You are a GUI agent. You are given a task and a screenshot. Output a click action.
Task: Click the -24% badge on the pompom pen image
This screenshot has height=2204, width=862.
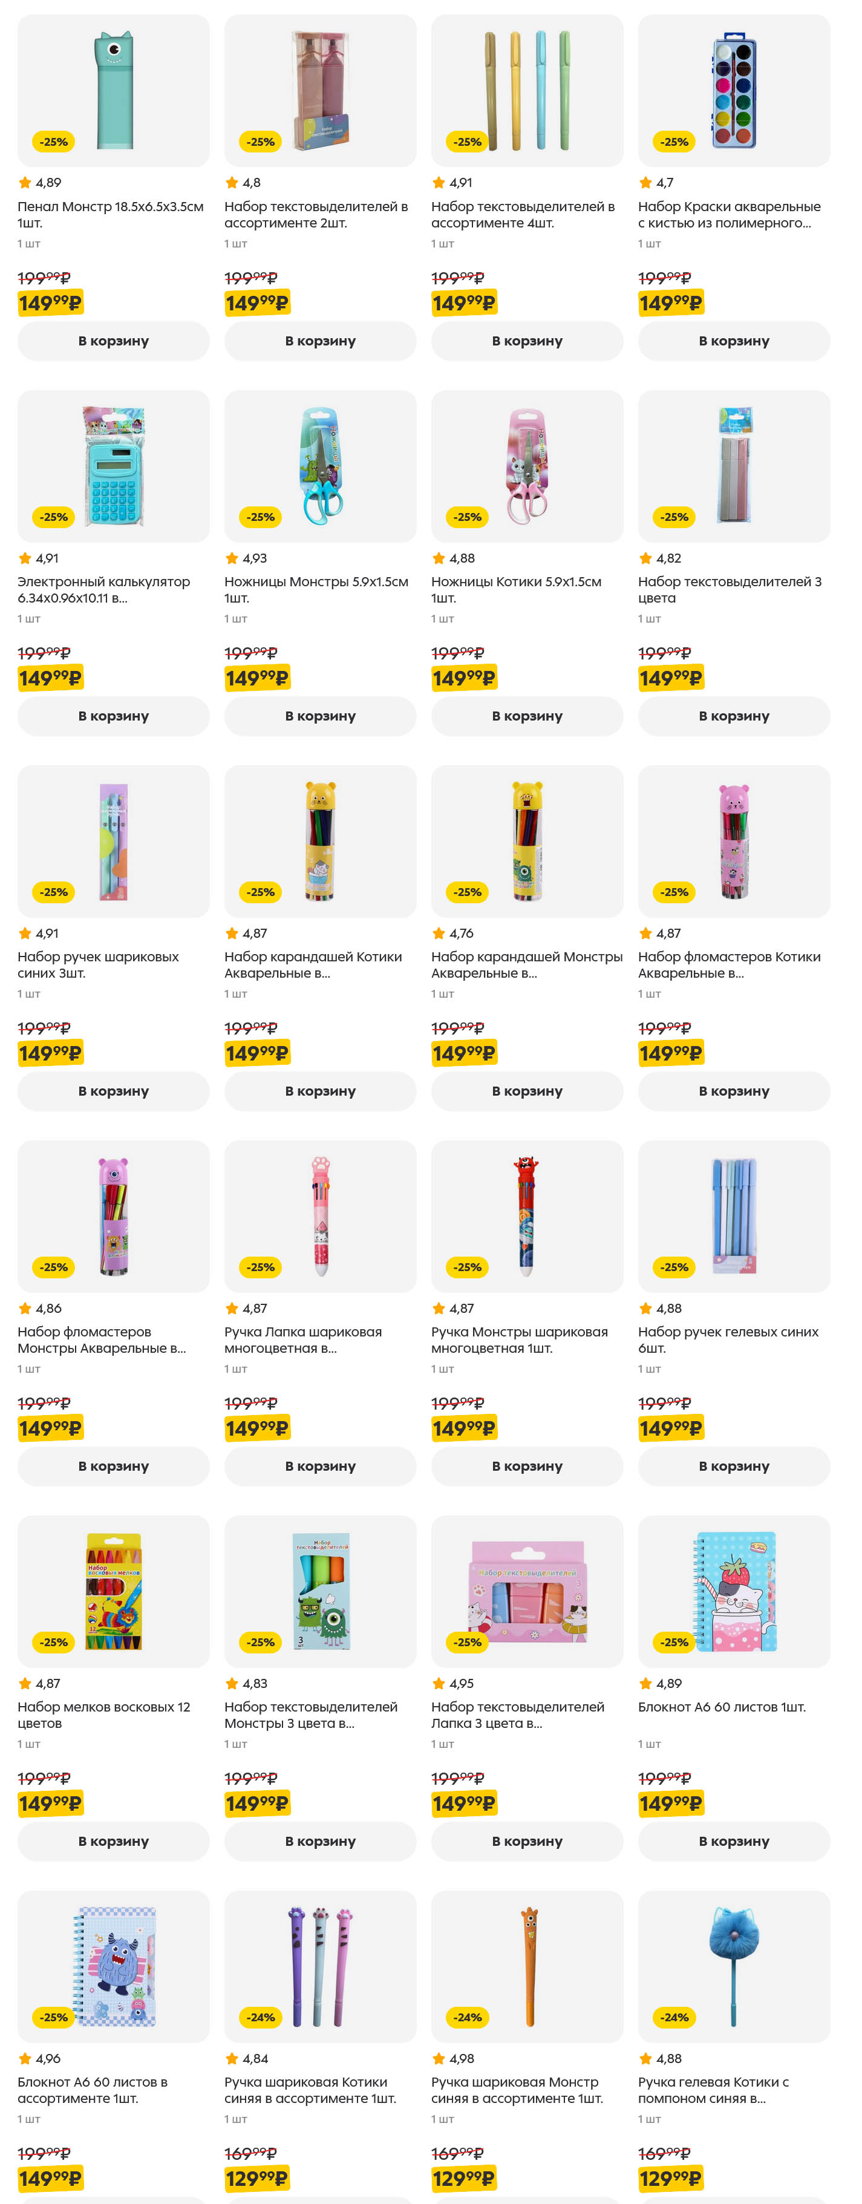[674, 2016]
